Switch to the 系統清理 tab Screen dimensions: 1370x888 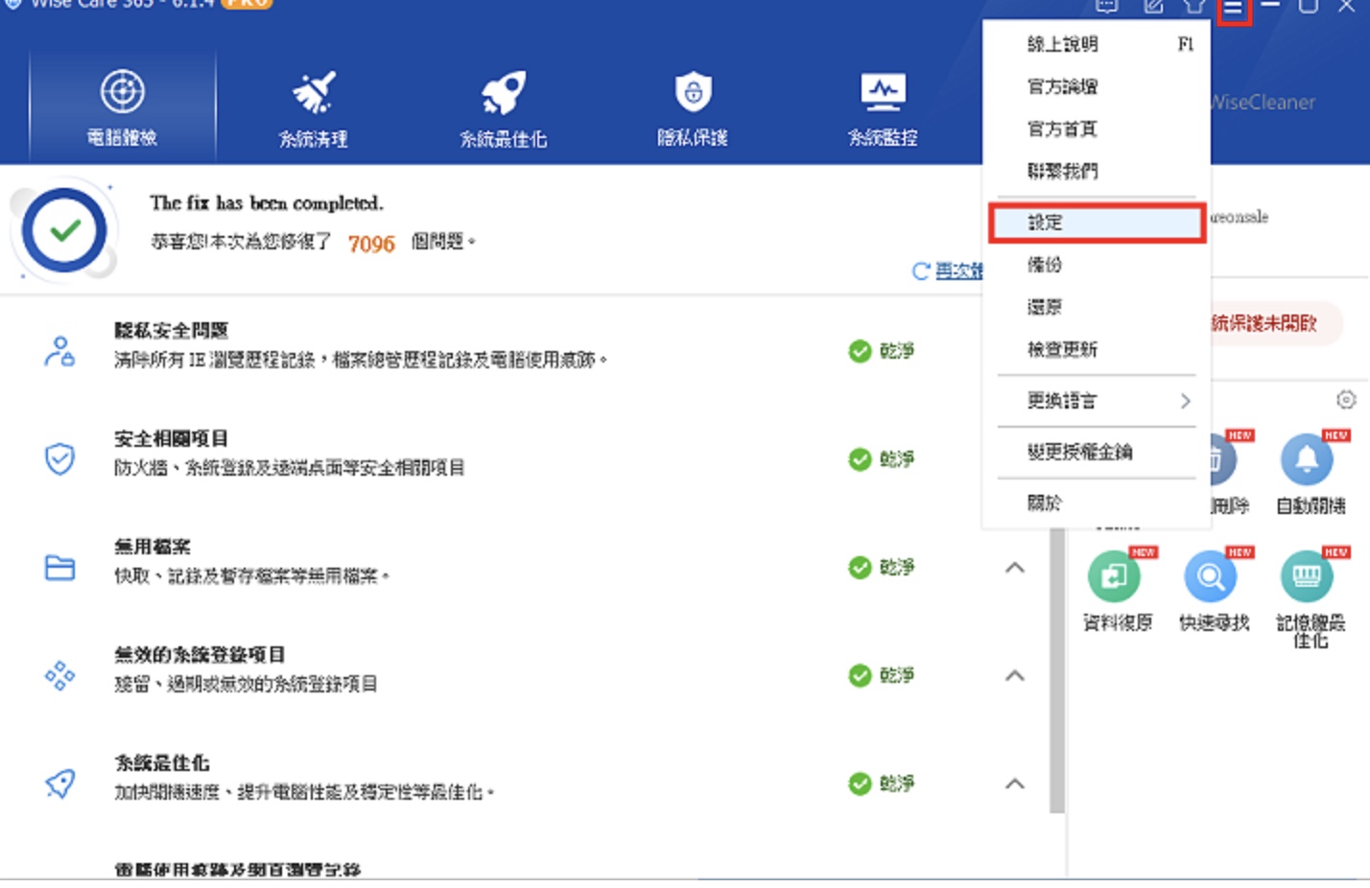313,107
